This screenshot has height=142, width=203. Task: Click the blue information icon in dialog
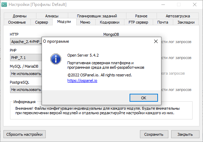click(56, 59)
